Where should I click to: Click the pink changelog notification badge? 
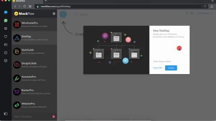(x=54, y=117)
